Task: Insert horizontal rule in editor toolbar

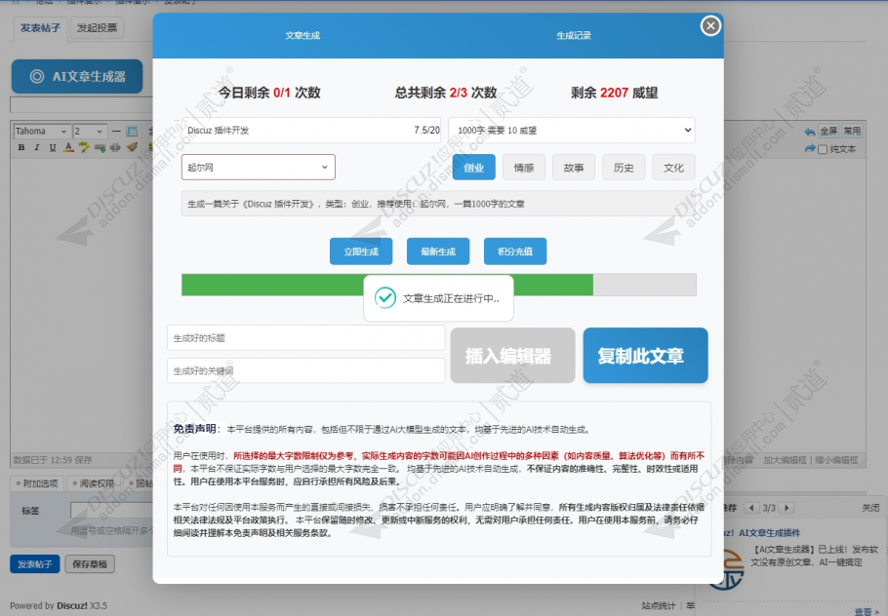Action: point(116,132)
